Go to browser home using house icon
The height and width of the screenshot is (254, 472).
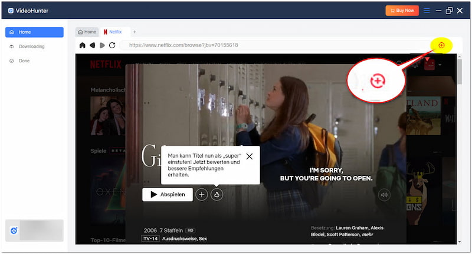(82, 45)
